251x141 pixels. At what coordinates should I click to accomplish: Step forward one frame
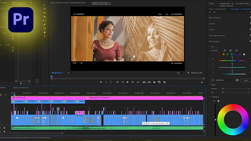[133, 82]
